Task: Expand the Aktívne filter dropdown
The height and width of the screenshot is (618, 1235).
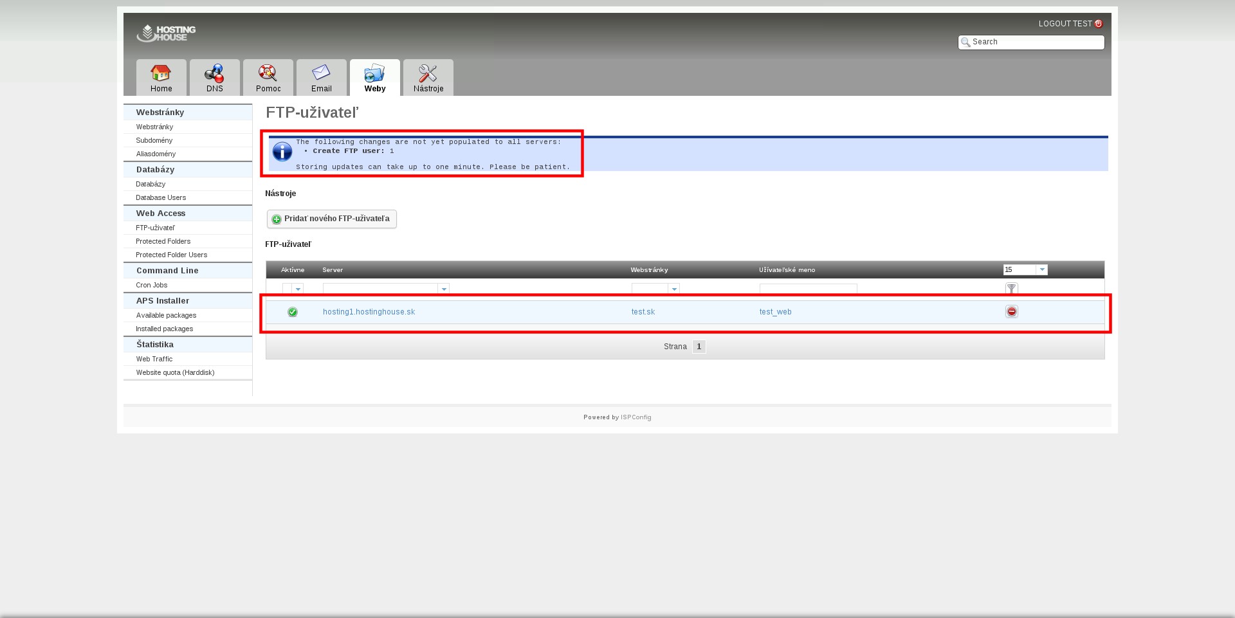Action: 297,289
